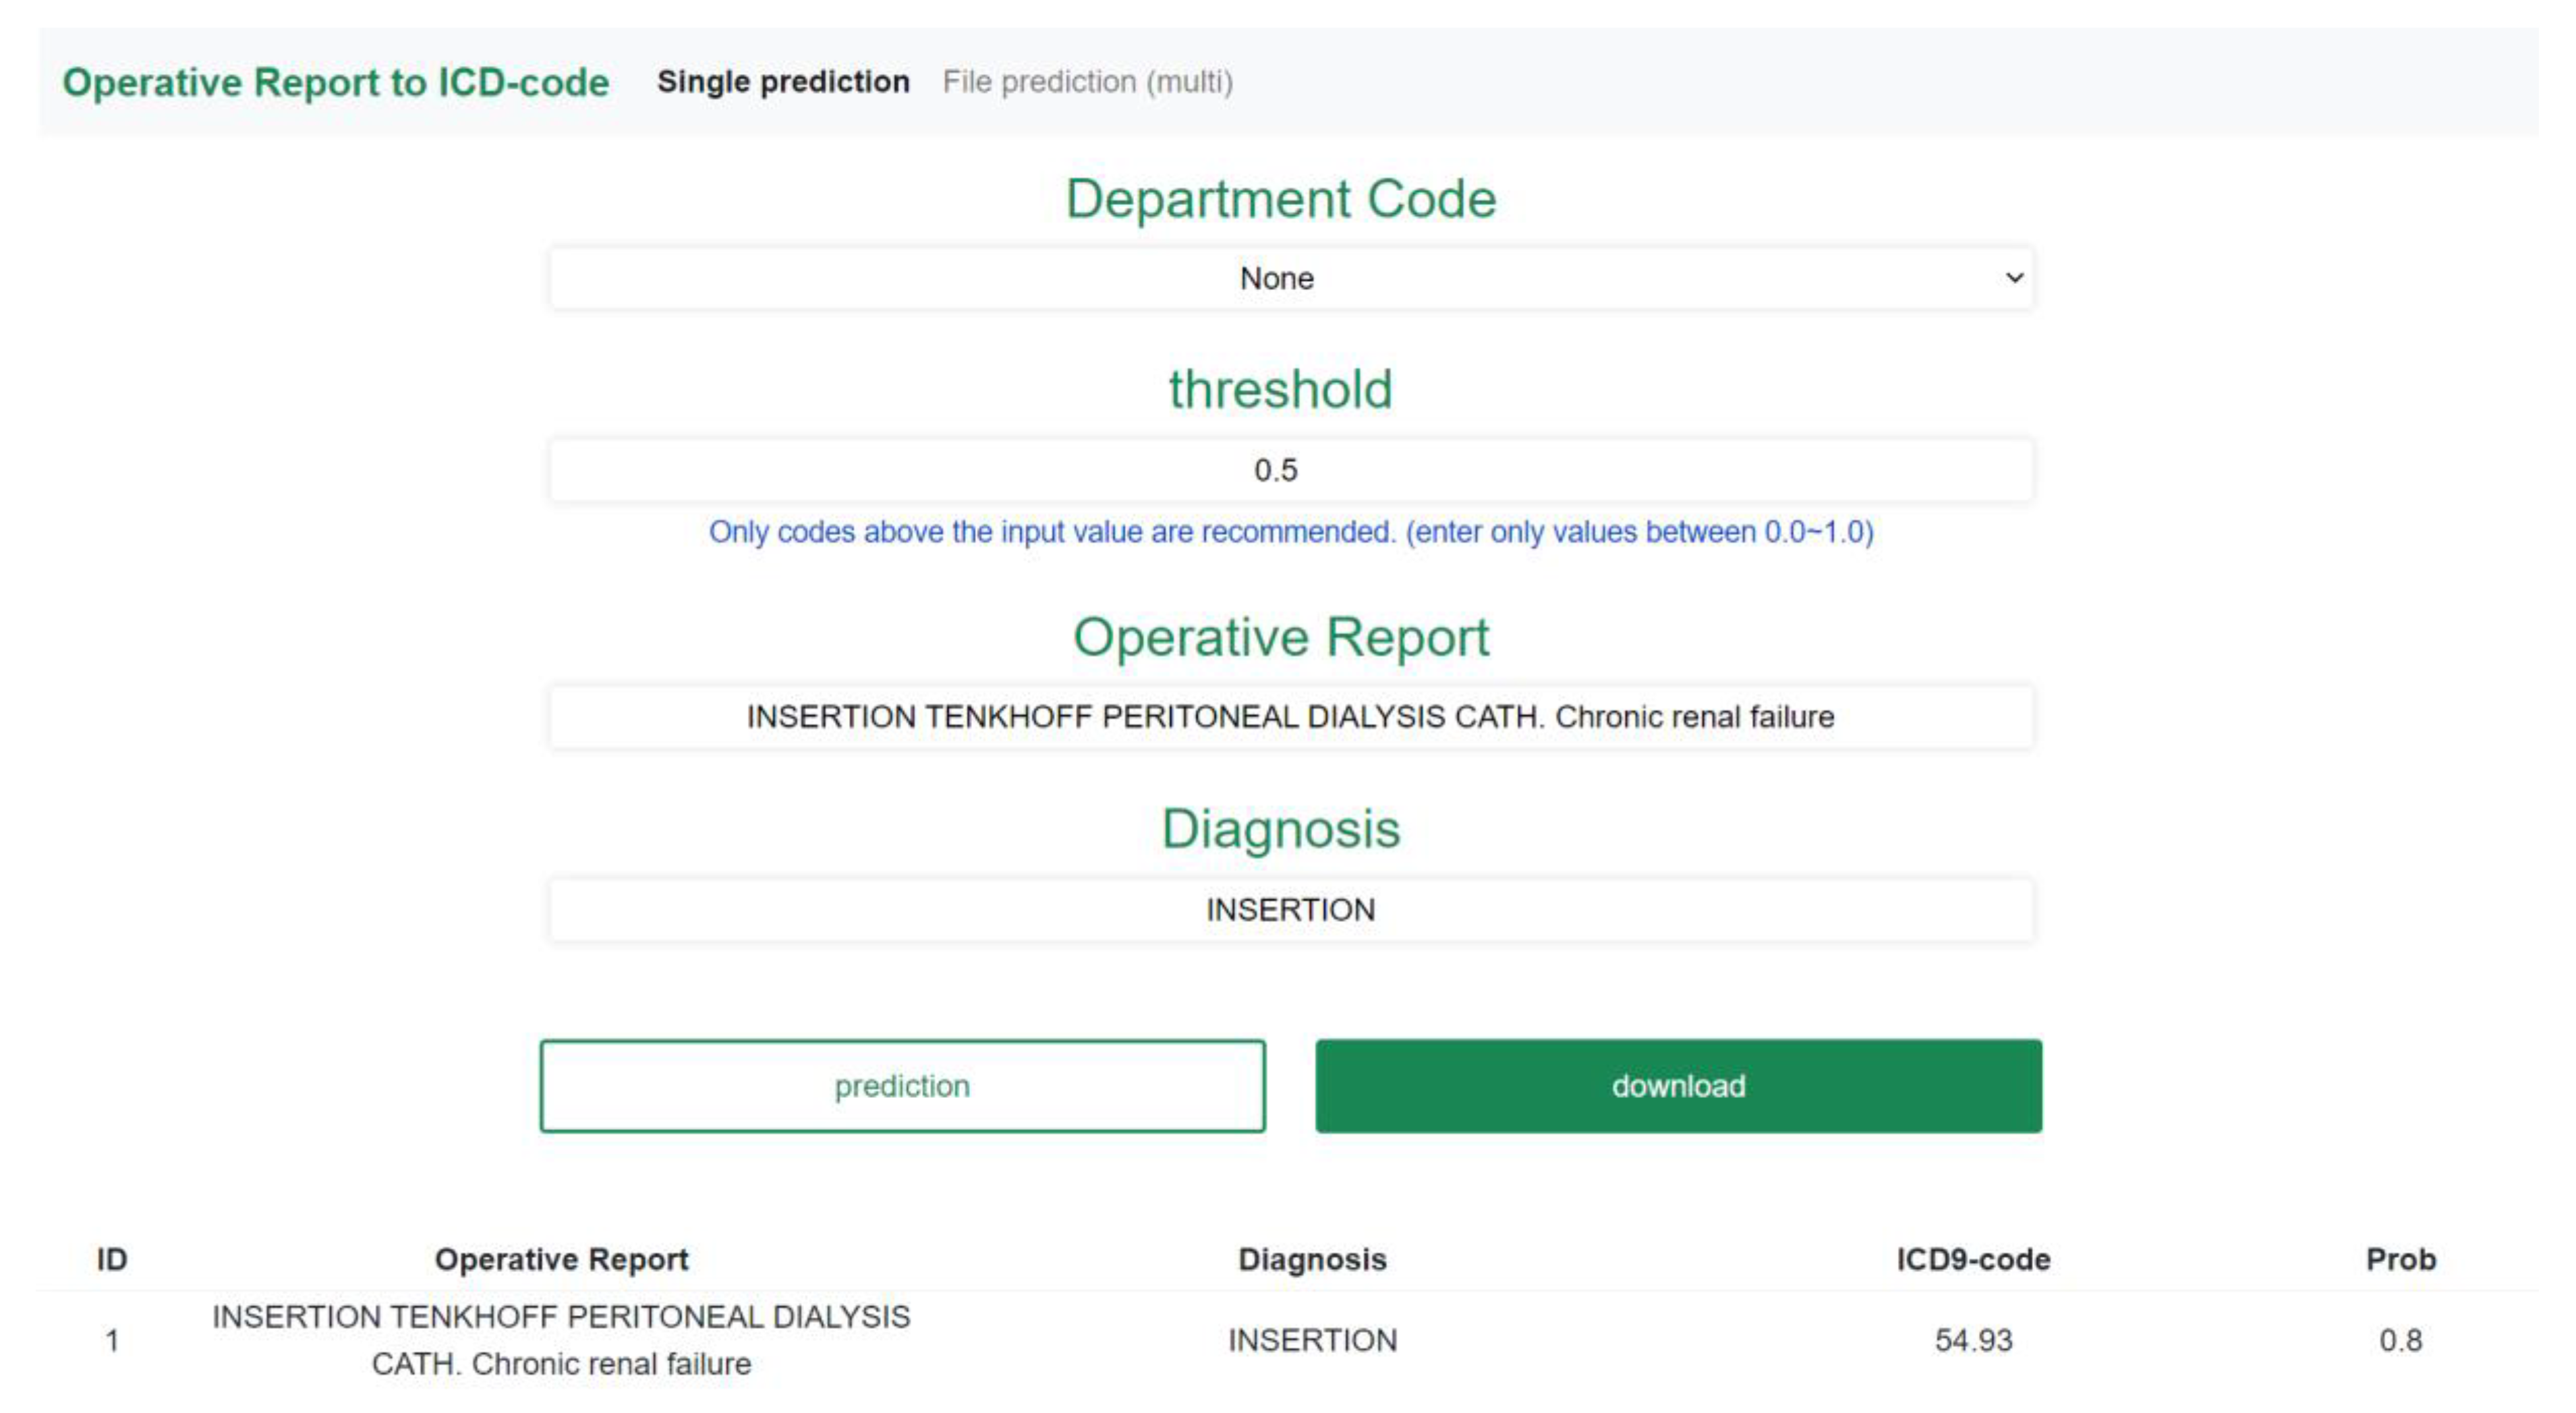Viewport: 2576px width, 1413px height.
Task: Click the Operative Report table column header
Action: point(561,1259)
